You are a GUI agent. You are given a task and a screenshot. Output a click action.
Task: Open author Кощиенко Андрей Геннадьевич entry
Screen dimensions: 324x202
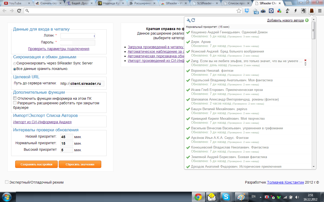229,32
